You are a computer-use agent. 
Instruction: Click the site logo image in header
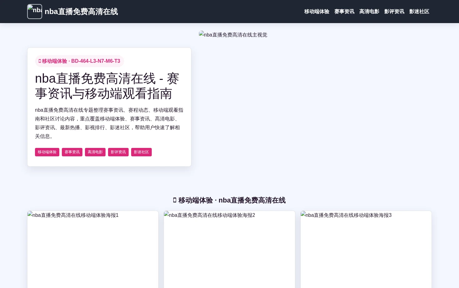pyautogui.click(x=35, y=12)
